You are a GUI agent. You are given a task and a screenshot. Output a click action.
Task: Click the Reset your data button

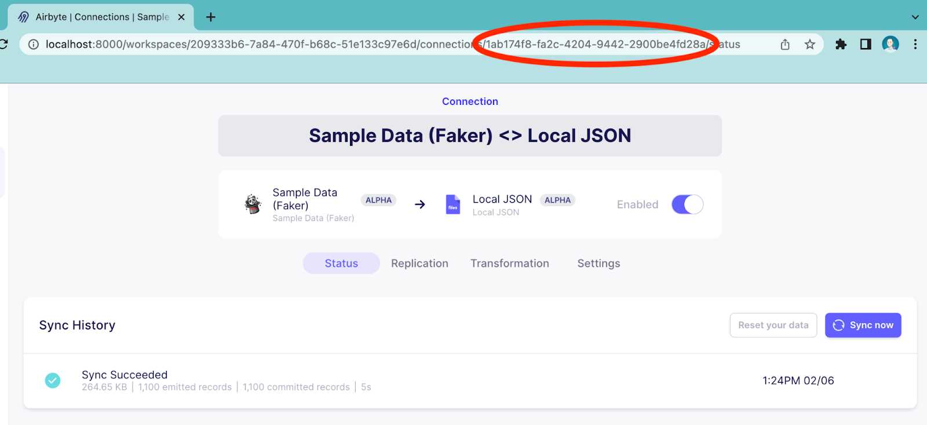(x=773, y=325)
